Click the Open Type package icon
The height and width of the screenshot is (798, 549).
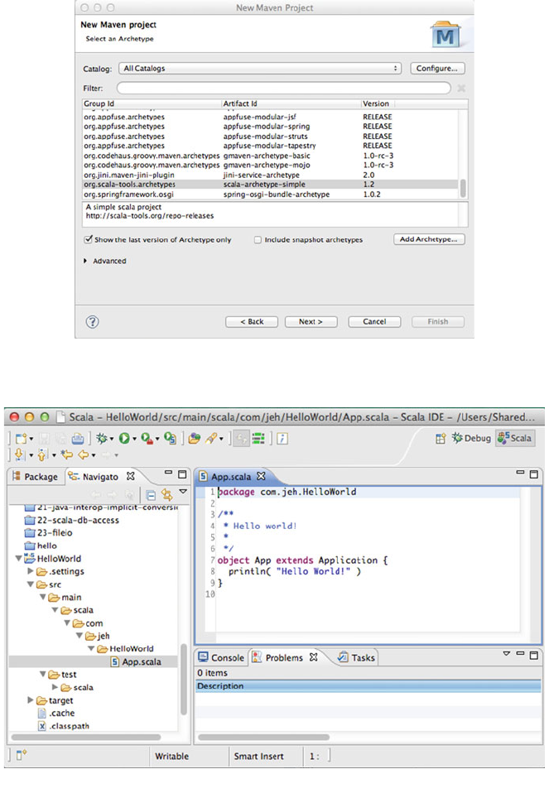194,438
